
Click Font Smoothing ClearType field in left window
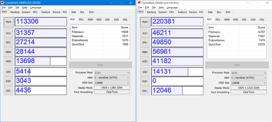coord(112,92)
